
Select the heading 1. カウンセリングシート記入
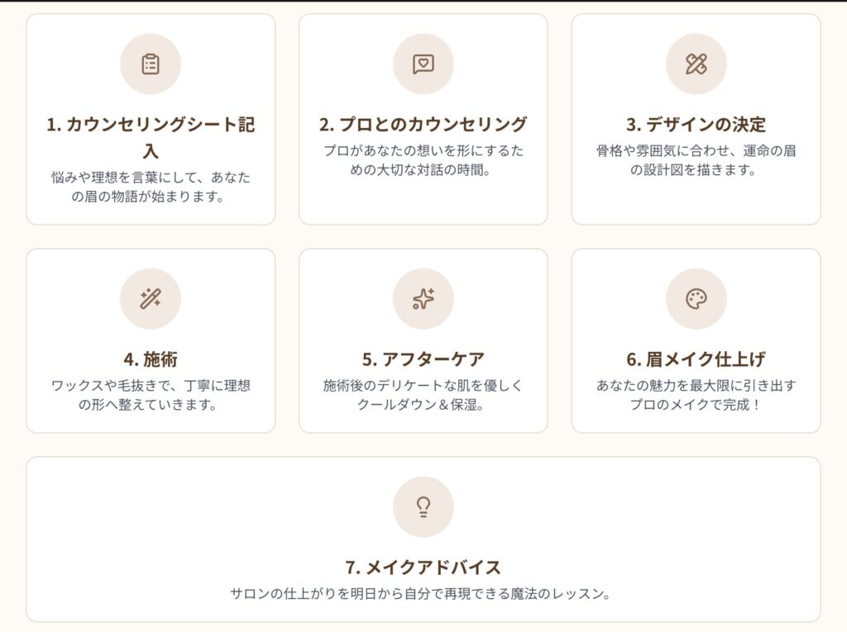pyautogui.click(x=151, y=137)
